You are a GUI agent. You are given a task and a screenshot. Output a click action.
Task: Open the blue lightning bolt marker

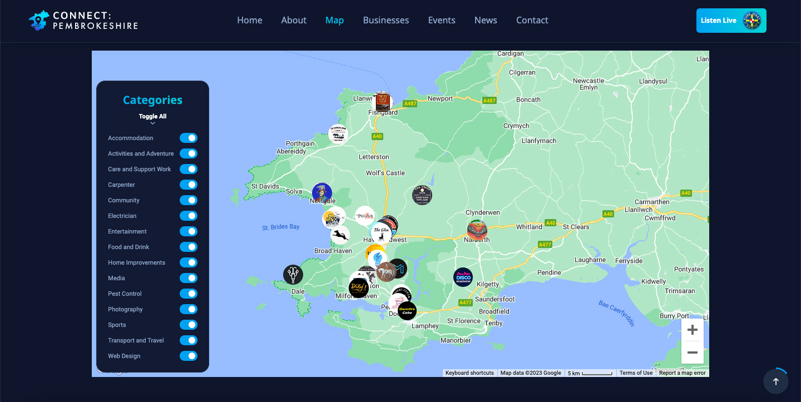[378, 259]
